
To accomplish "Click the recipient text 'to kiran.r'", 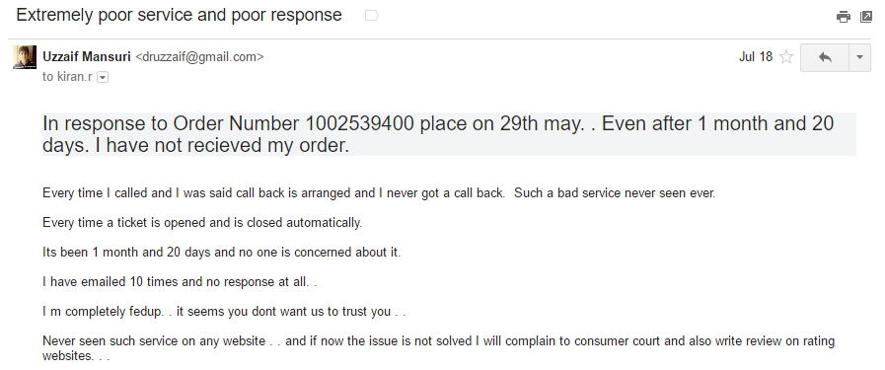I will tap(67, 77).
